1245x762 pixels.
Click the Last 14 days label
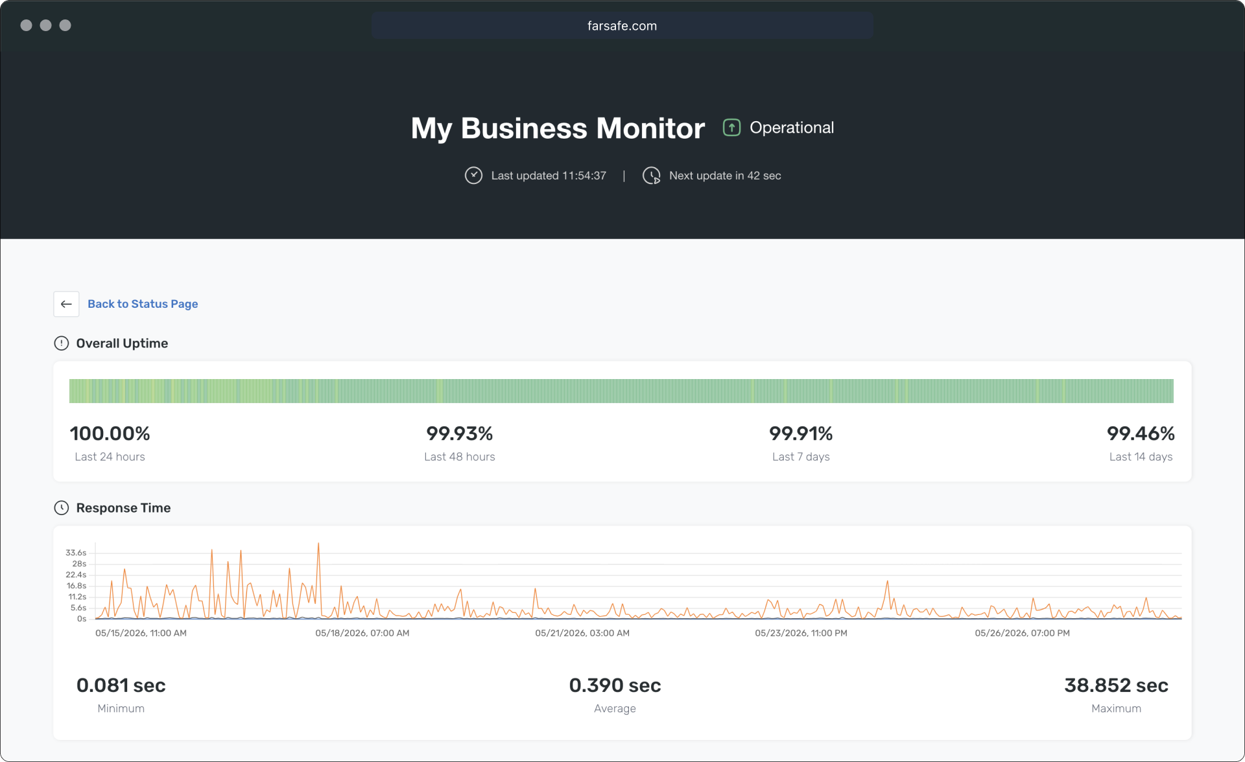pos(1141,457)
